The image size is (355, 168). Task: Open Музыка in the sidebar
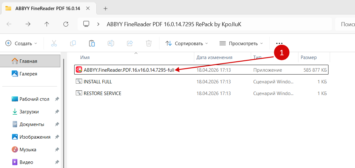[x=24, y=150]
